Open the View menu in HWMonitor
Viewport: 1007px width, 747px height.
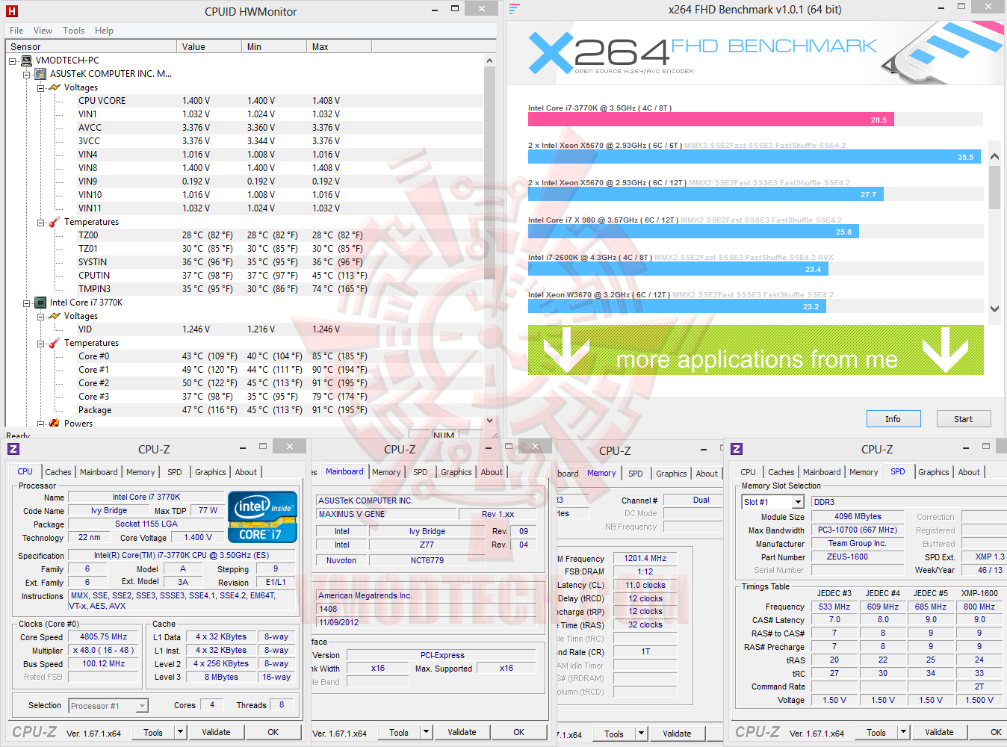[43, 31]
